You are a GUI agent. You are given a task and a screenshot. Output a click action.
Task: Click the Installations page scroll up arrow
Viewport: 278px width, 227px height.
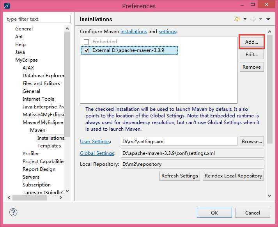270,32
